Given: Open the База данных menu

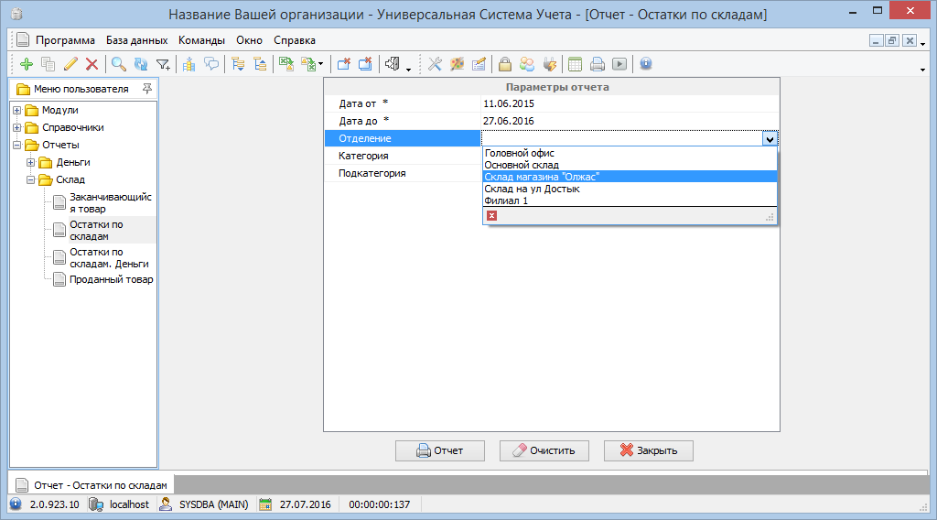Looking at the screenshot, I should click(x=136, y=40).
